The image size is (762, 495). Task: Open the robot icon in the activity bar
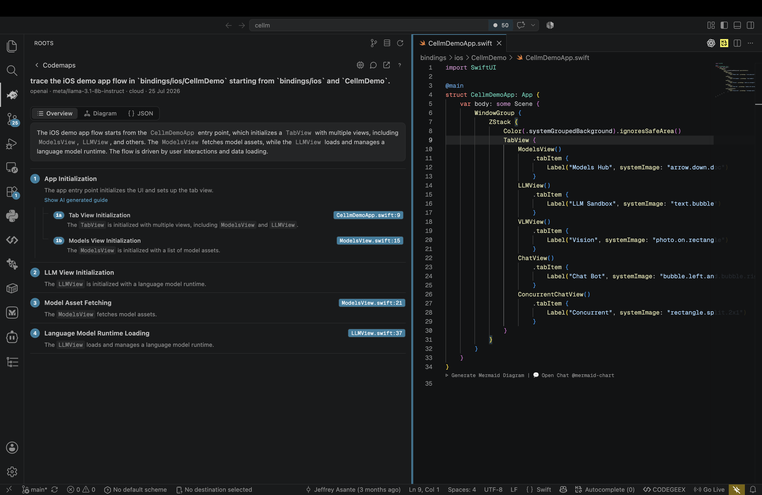(12, 337)
